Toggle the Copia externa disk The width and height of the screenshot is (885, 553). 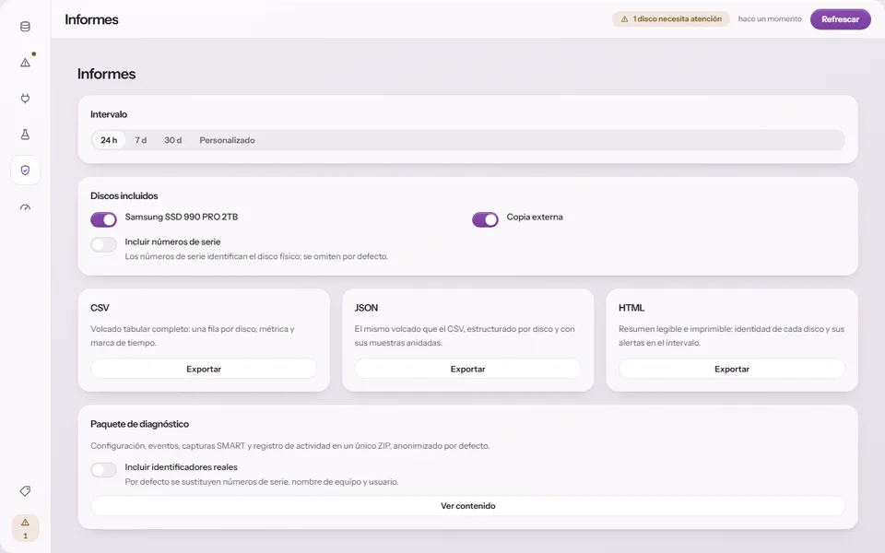coord(486,219)
